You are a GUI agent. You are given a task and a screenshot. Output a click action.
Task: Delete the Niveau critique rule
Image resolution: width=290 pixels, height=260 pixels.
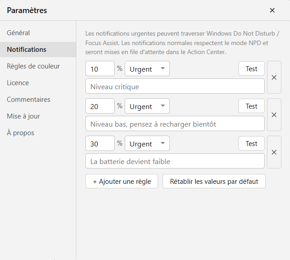tap(274, 78)
